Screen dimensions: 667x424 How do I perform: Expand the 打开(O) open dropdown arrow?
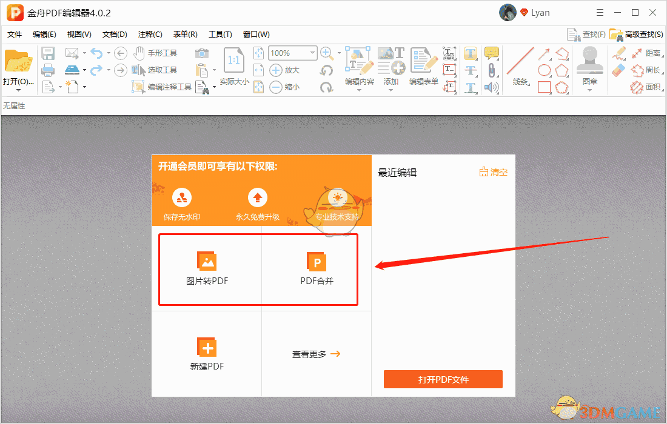(x=18, y=90)
